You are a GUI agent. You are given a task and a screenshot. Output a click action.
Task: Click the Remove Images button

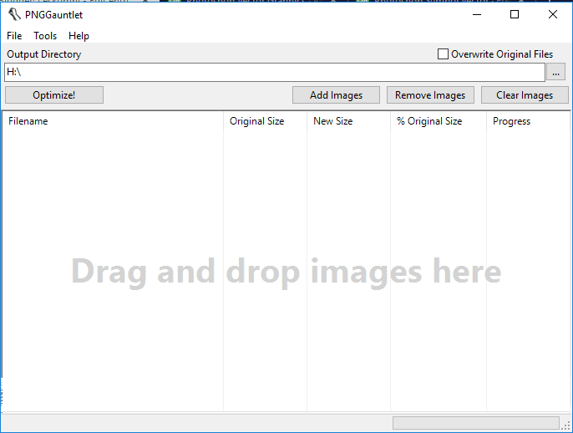click(430, 95)
